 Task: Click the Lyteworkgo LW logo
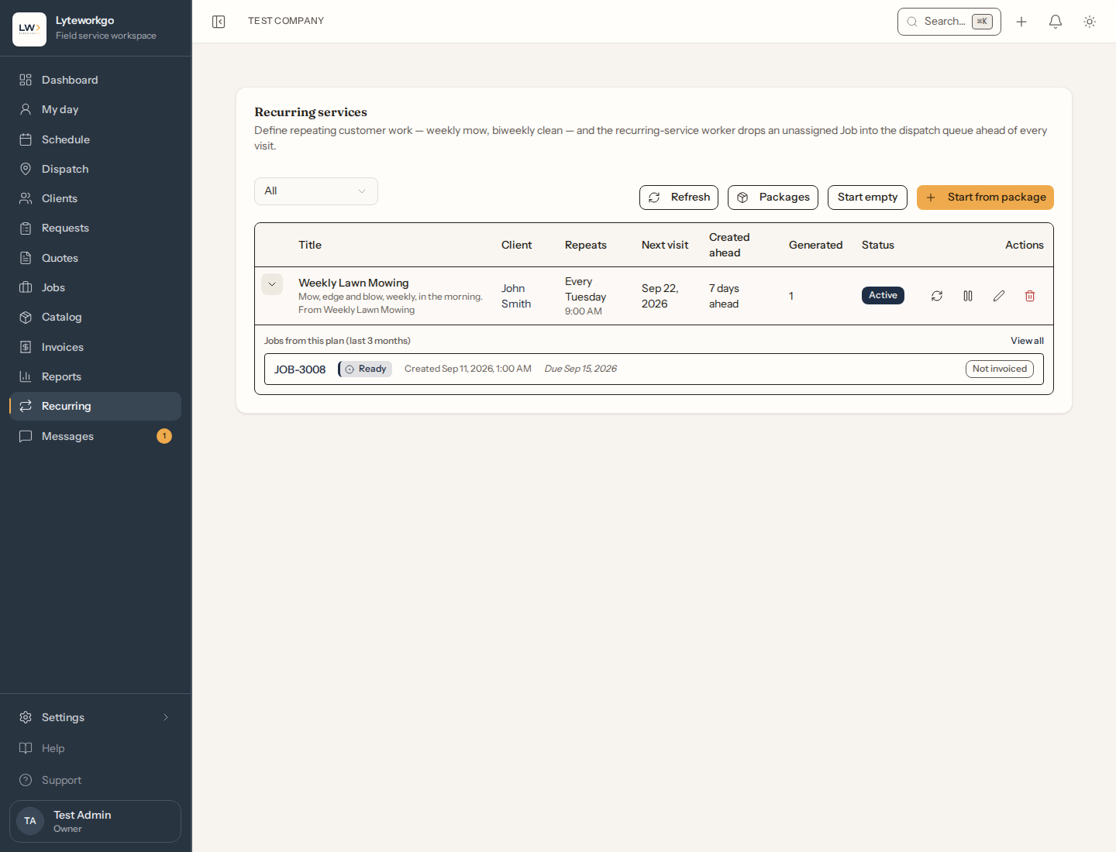pos(29,29)
